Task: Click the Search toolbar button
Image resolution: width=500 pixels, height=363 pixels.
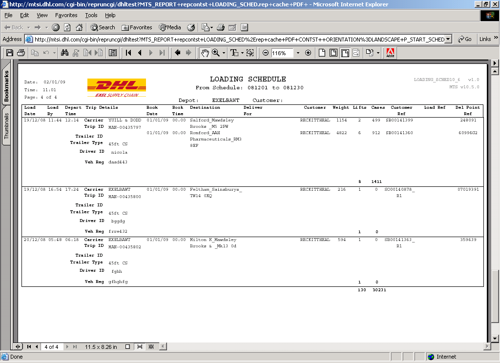Action: click(103, 27)
